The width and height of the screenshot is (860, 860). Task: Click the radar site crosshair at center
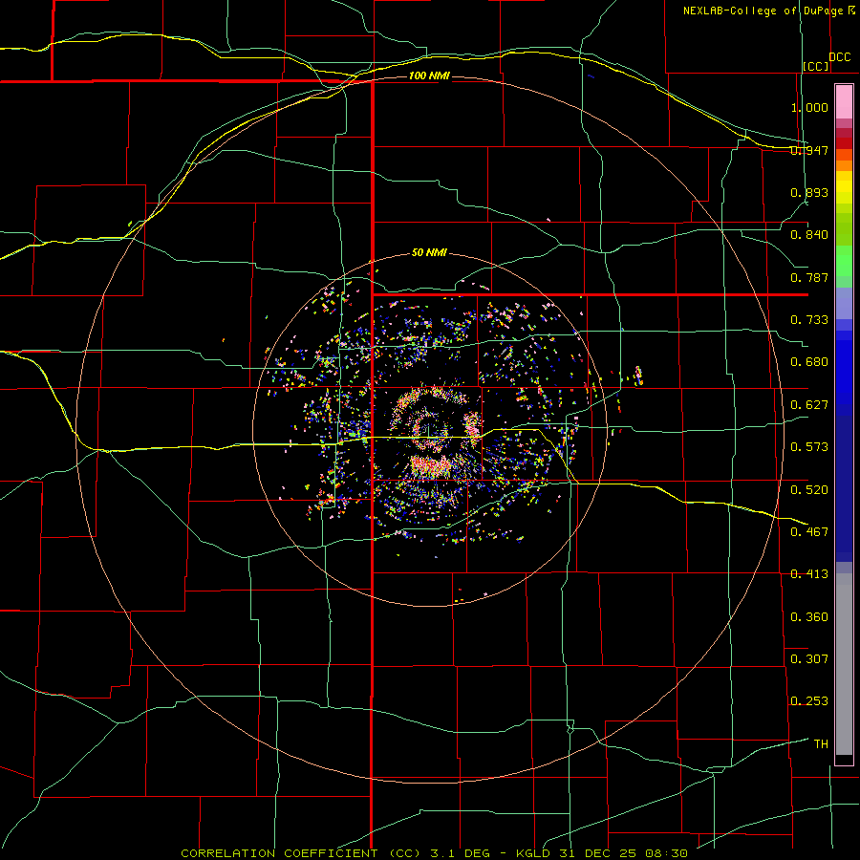click(x=429, y=431)
